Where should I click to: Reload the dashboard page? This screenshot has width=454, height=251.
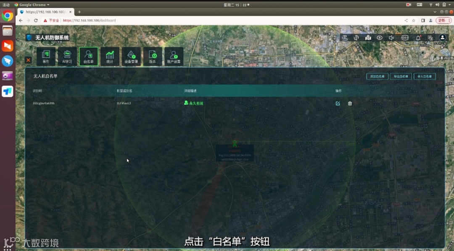(36, 20)
